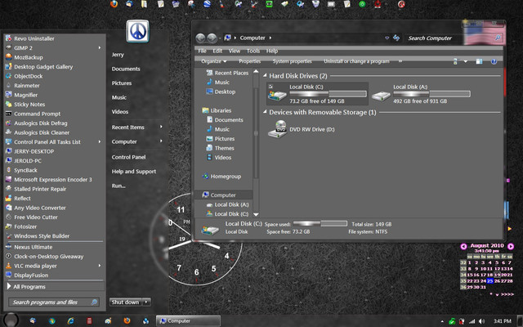Launch Firefox from the taskbar
Image resolution: width=523 pixels, height=327 pixels.
[127, 320]
